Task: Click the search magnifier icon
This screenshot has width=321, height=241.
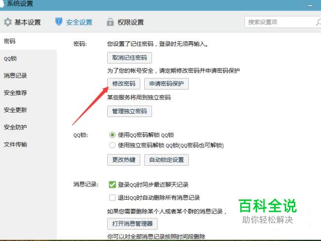Action: coord(319,22)
